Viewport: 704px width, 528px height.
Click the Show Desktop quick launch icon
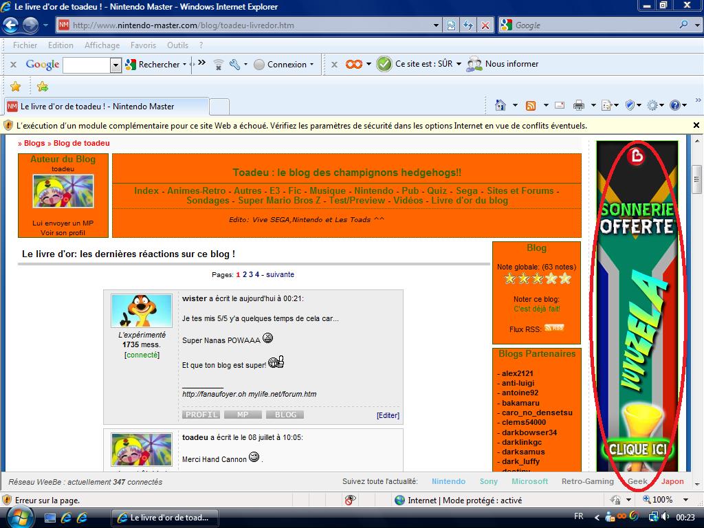click(x=49, y=518)
